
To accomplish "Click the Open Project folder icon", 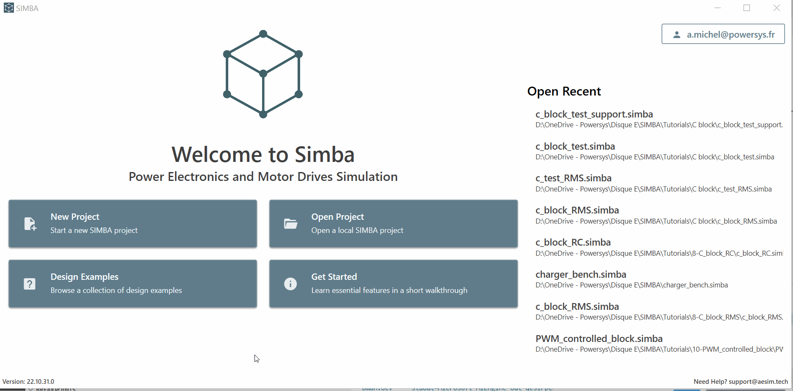I will coord(290,224).
